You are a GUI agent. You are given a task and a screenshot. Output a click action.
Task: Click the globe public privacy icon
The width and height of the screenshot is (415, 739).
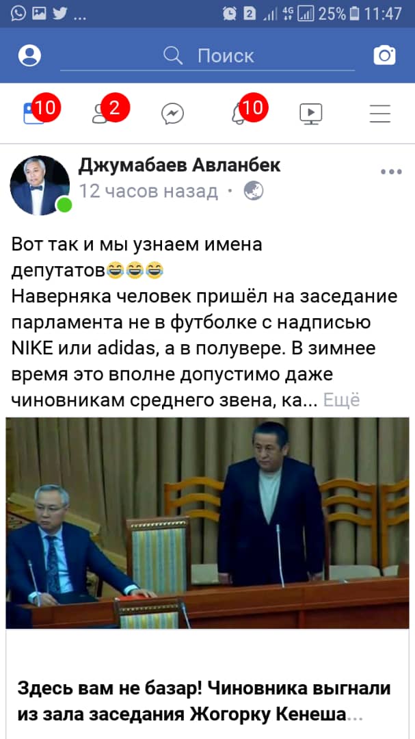[254, 191]
